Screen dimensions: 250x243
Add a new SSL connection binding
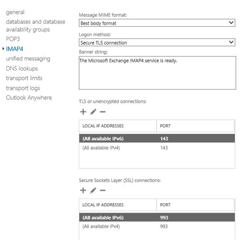click(83, 190)
